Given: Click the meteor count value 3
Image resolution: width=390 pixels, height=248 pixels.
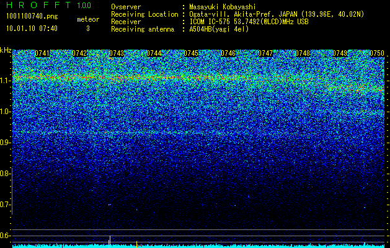Looking at the screenshot, I should coord(88,29).
